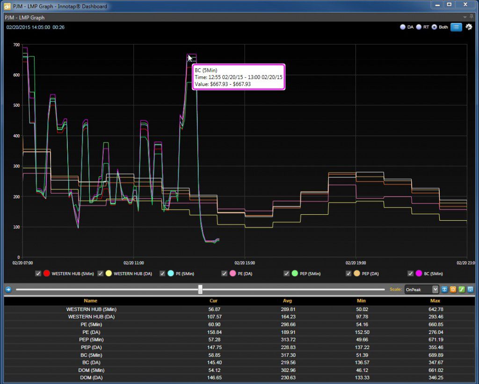479x384 pixels.
Task: Select the BC (5Min) table row name
Action: pos(91,355)
